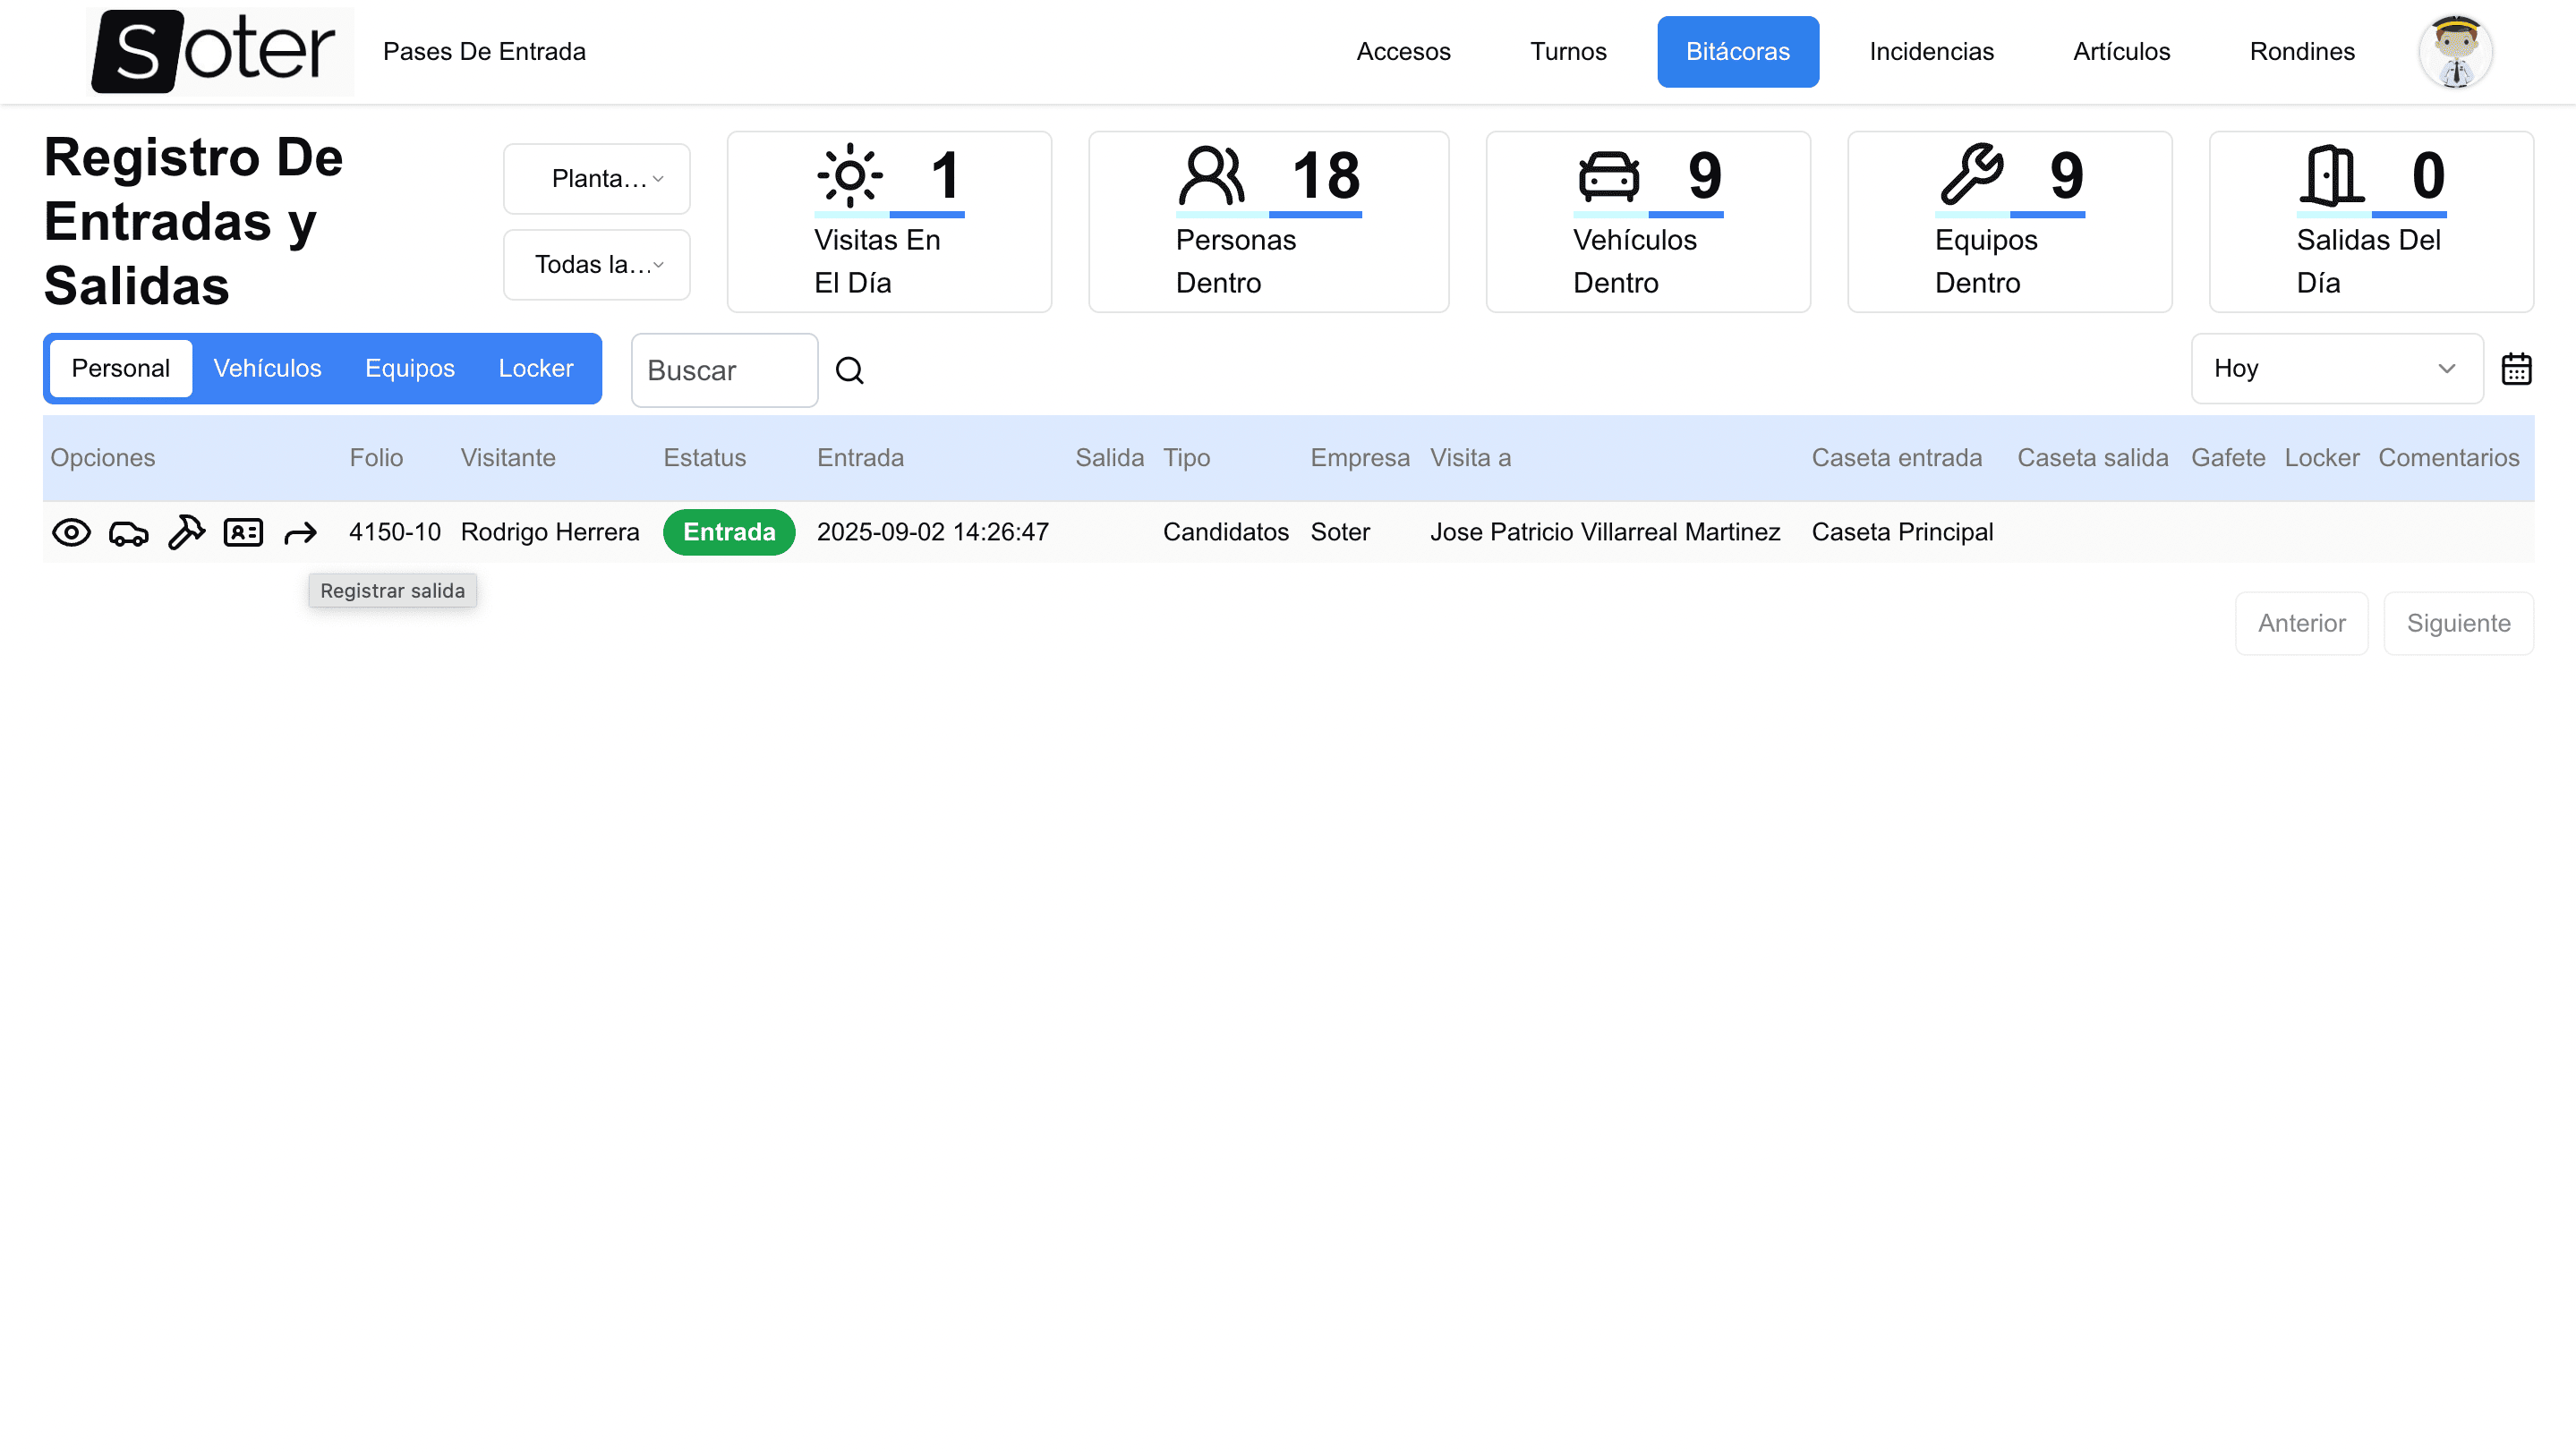Switch to the Locker tab
This screenshot has width=2576, height=1453.
(x=535, y=369)
